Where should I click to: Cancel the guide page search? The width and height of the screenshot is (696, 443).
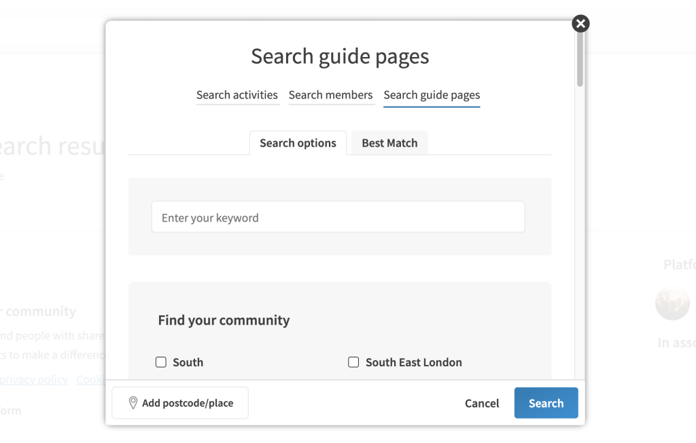482,403
